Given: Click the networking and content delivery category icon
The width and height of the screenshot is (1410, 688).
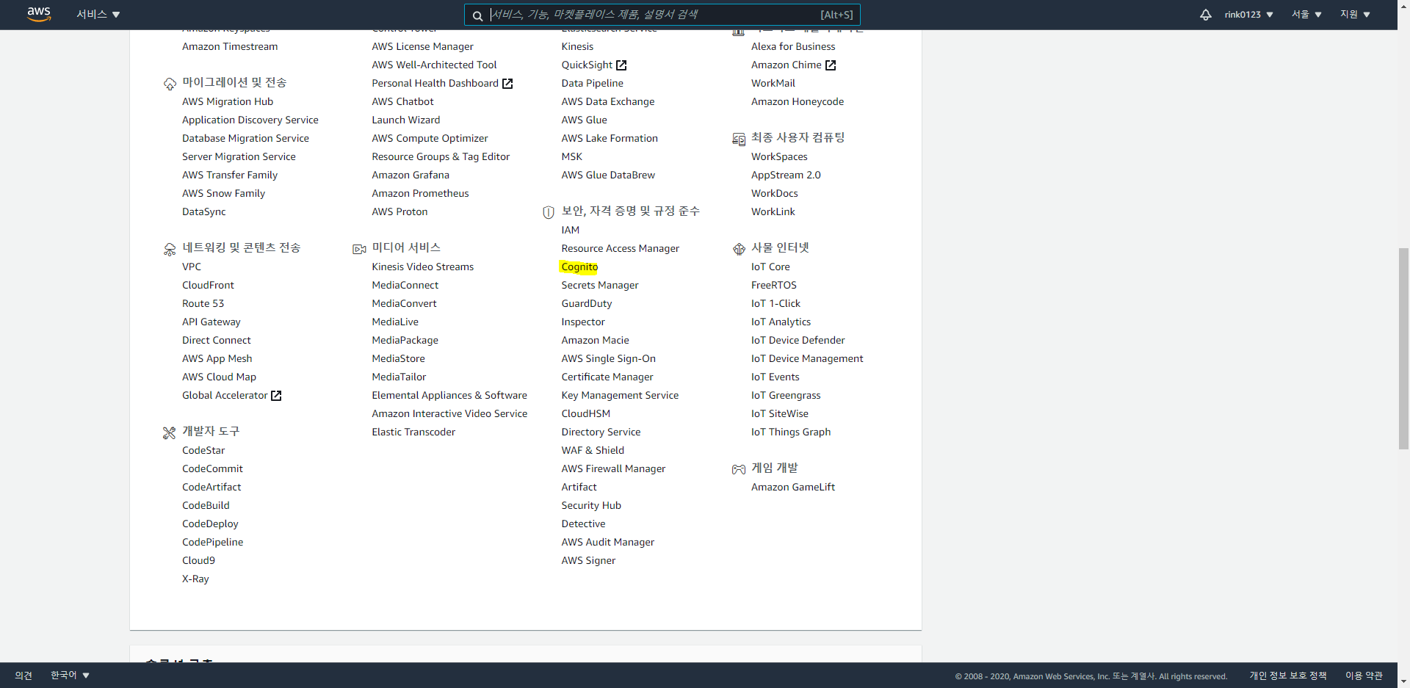Looking at the screenshot, I should coord(170,249).
